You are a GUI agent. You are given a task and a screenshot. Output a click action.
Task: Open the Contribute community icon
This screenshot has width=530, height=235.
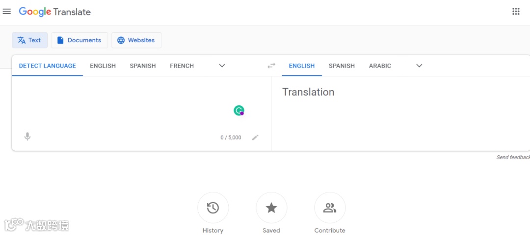point(330,208)
